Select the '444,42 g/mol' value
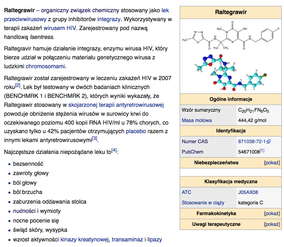This screenshot has height=247, width=284. tap(252, 120)
